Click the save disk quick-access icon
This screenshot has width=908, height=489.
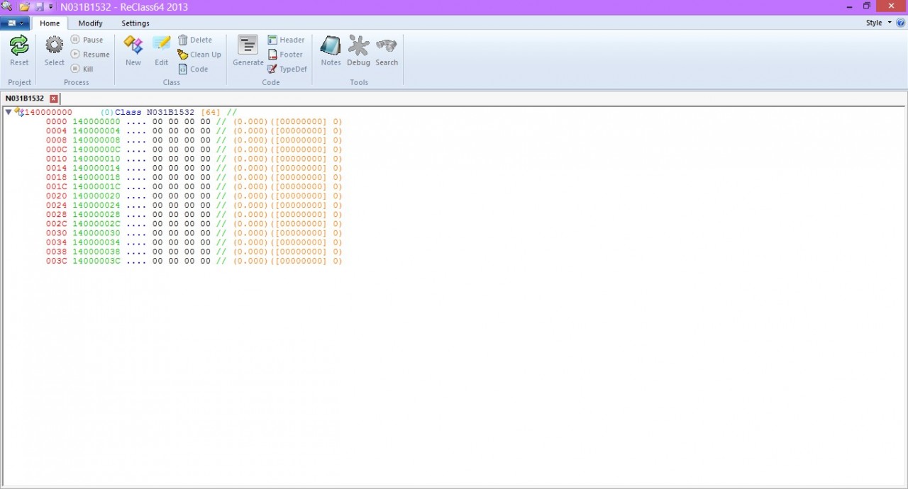point(39,6)
